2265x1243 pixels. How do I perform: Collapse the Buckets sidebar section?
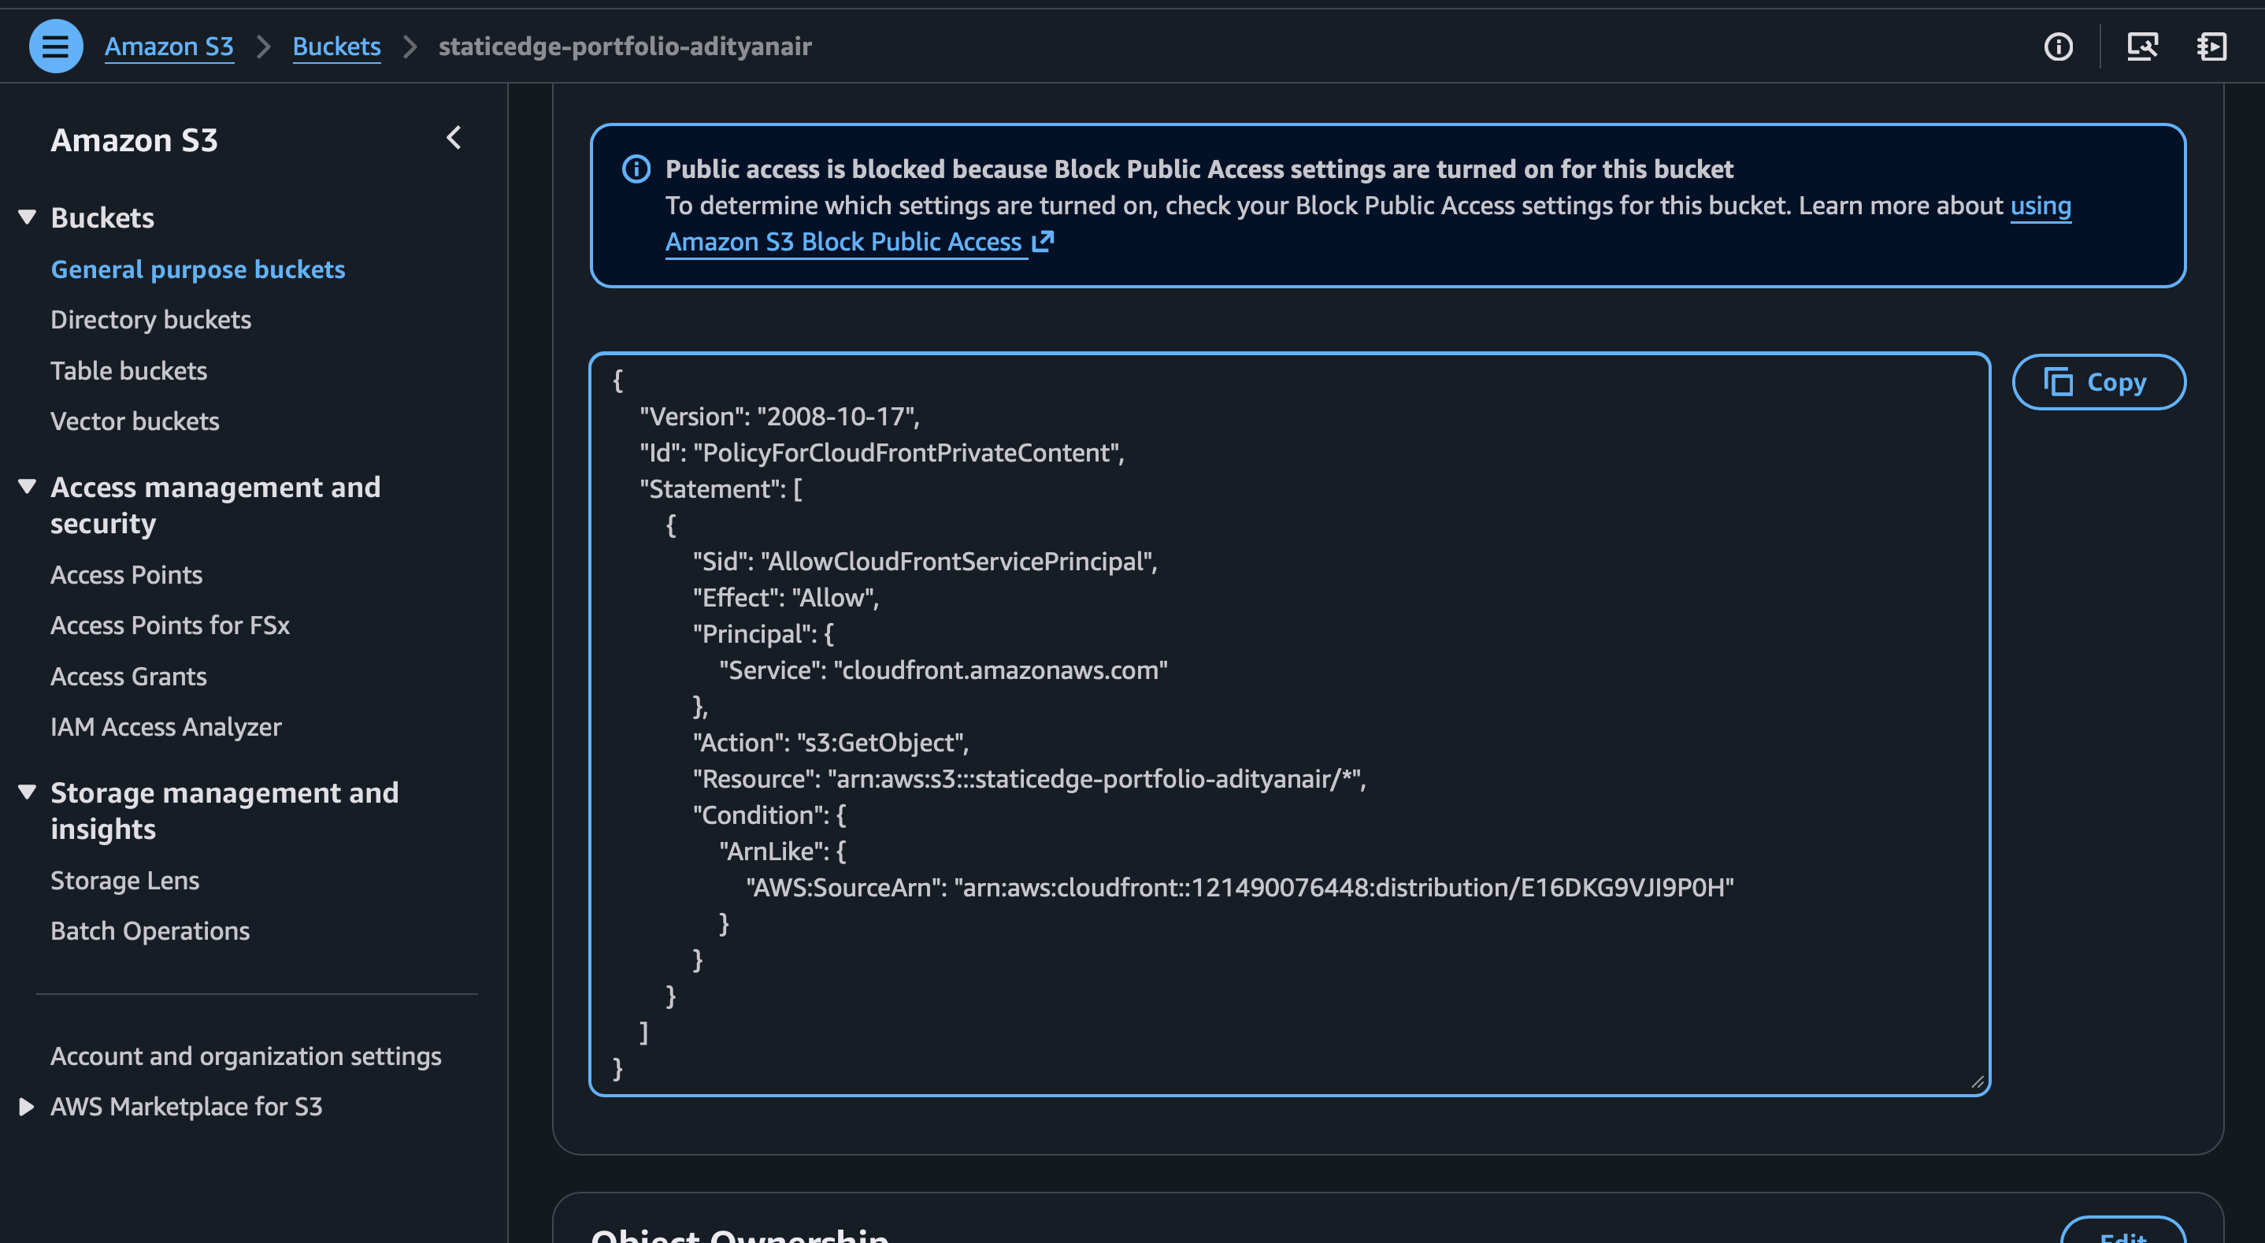[28, 217]
